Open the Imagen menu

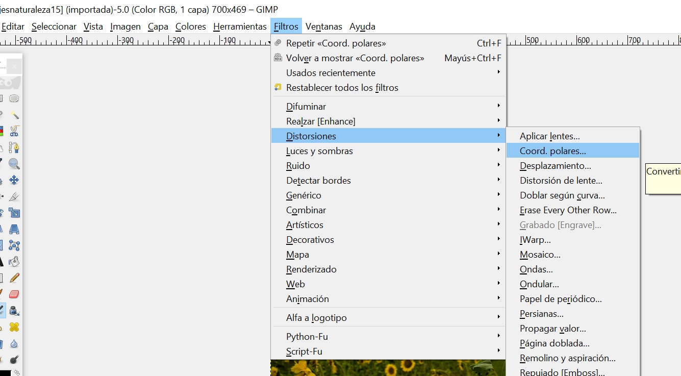tap(125, 27)
